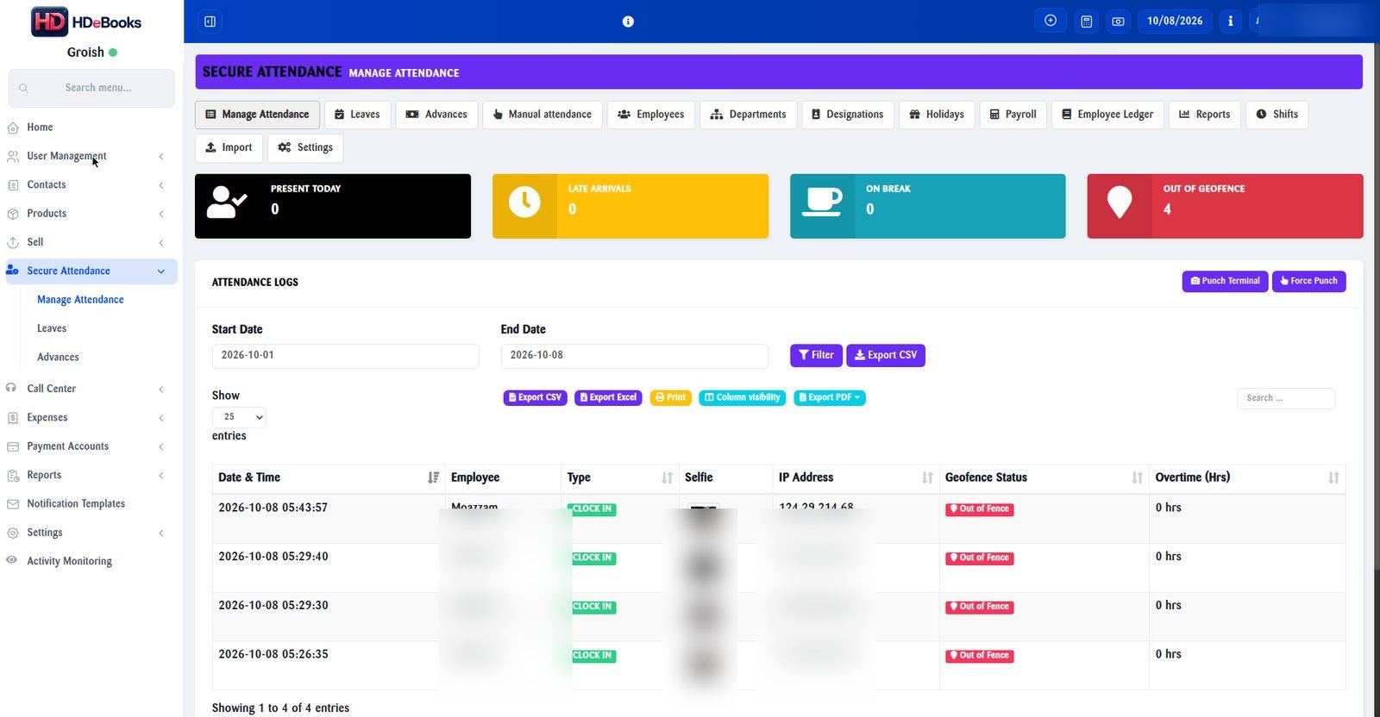The width and height of the screenshot is (1380, 717).
Task: Click the Punch Terminal button
Action: (x=1225, y=281)
